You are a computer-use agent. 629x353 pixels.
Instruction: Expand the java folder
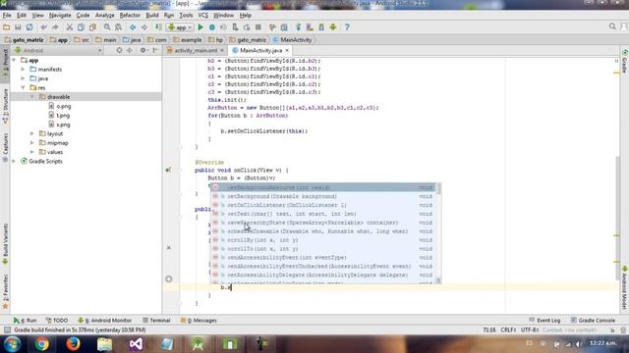24,78
